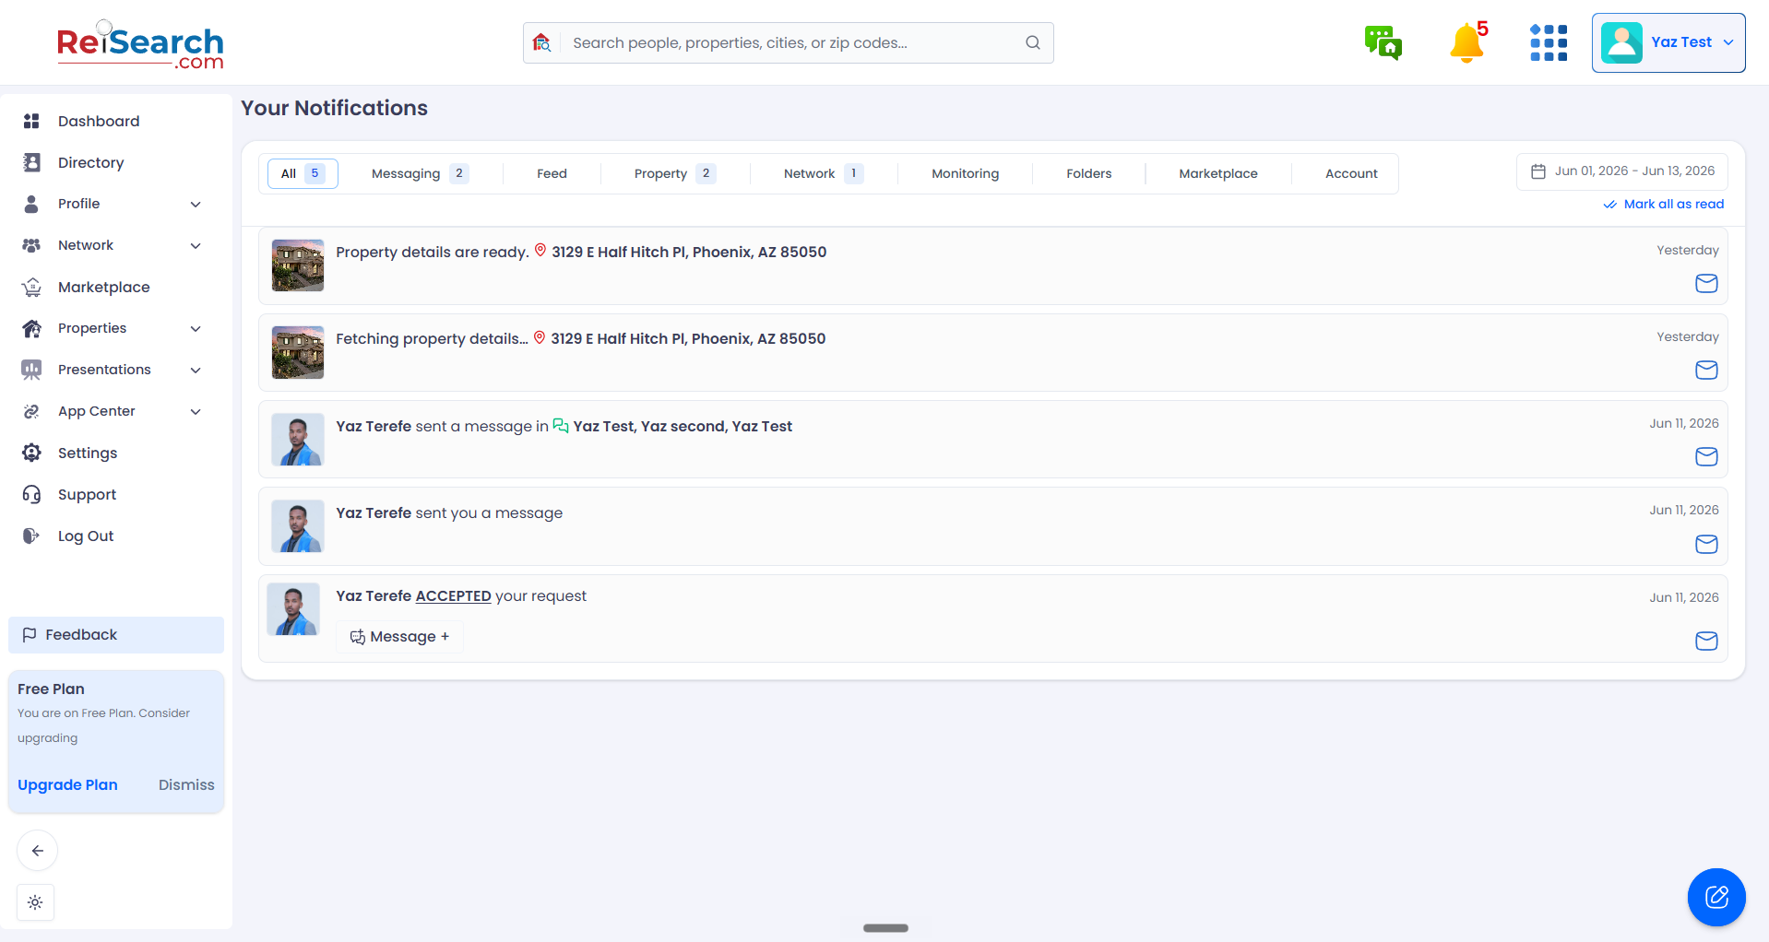
Task: Click Mark all as read
Action: tap(1664, 204)
